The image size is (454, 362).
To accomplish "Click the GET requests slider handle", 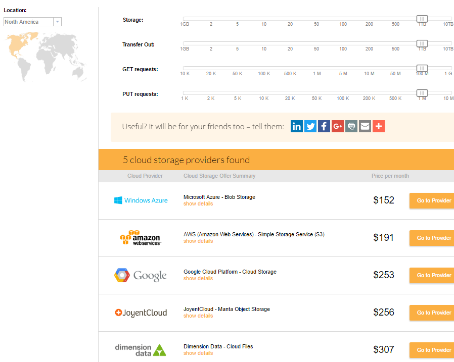I will 422,68.
